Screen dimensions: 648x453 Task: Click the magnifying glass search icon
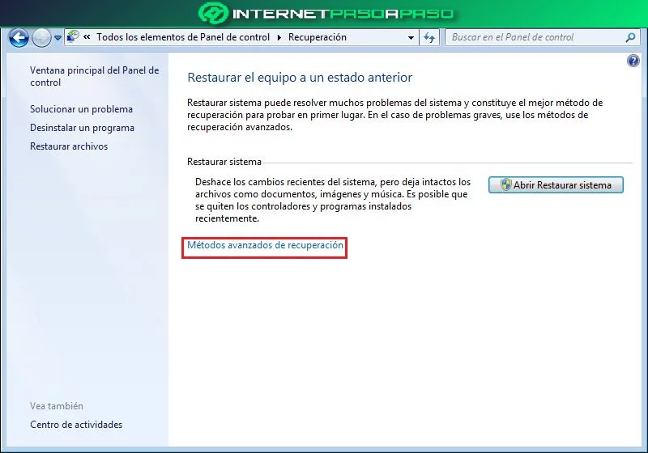(x=630, y=37)
